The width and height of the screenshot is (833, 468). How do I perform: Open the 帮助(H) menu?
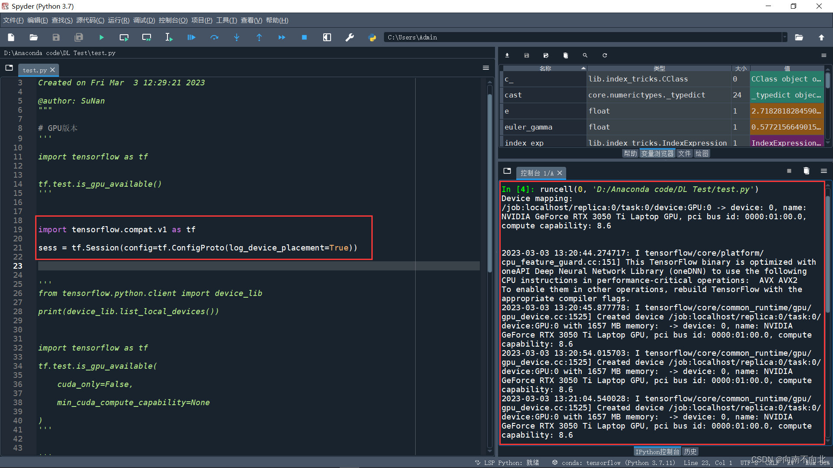277,20
